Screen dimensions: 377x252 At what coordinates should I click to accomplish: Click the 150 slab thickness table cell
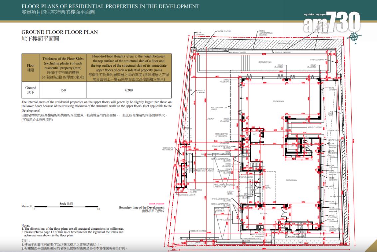click(63, 90)
